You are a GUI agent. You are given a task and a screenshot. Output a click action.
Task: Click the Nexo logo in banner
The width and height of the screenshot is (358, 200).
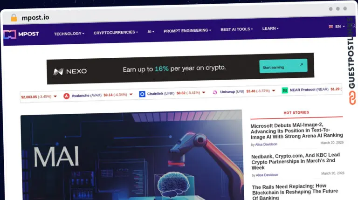coord(70,71)
